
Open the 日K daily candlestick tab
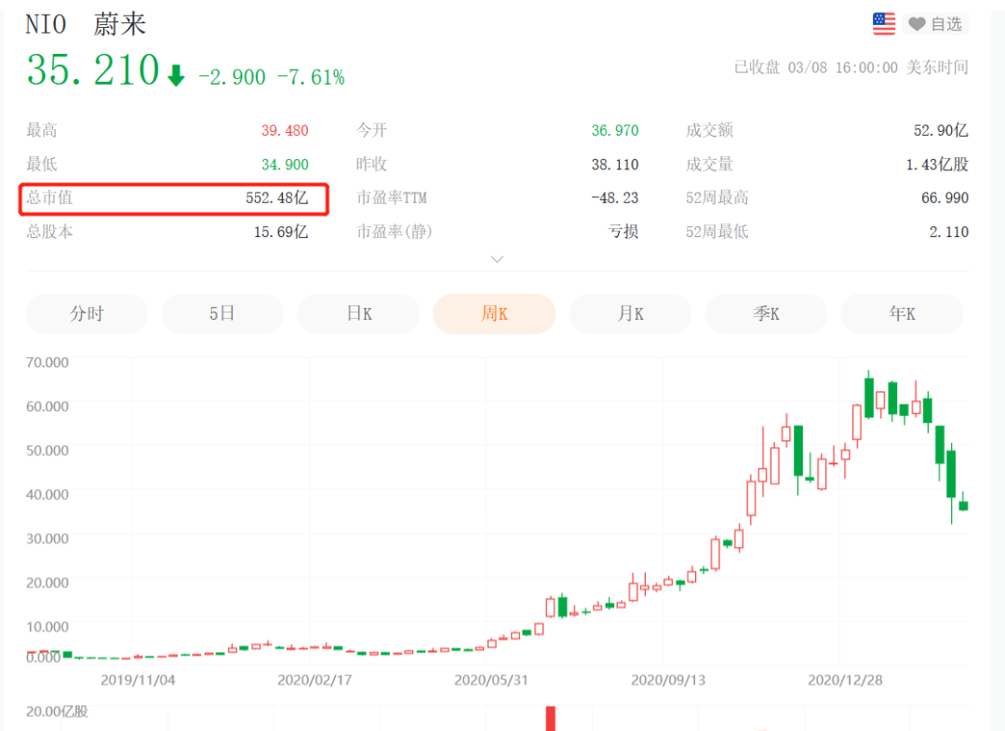coord(358,314)
